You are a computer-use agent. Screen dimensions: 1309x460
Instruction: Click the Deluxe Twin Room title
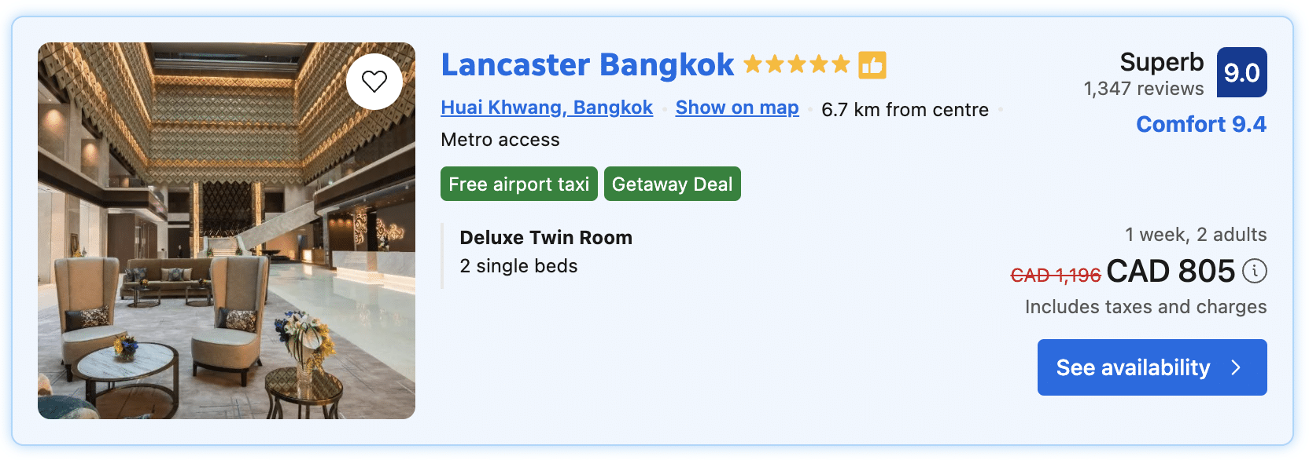click(x=546, y=237)
